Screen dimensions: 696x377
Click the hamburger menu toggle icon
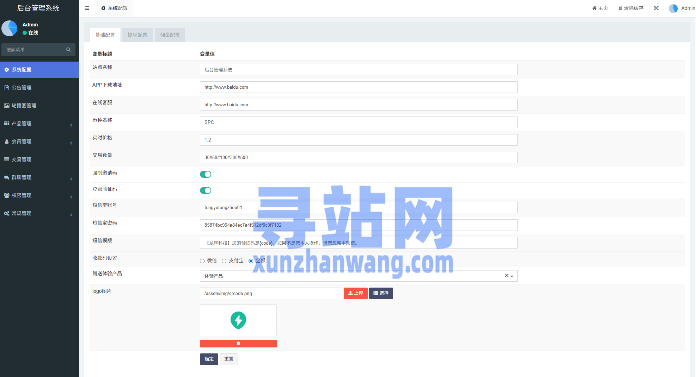[x=87, y=8]
